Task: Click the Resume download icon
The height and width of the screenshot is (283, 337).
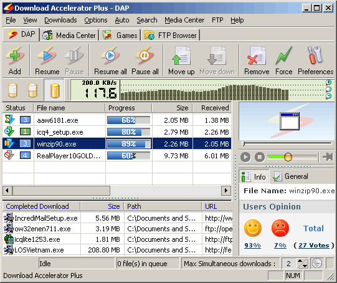Action: pos(47,56)
